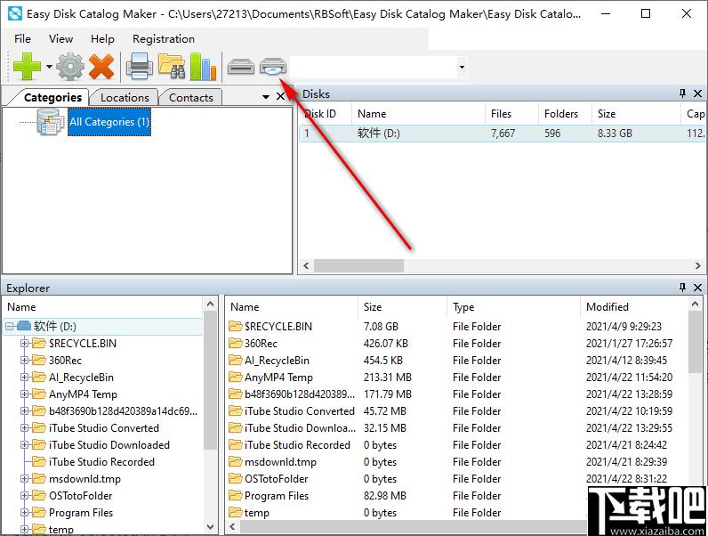This screenshot has width=708, height=536.
Task: Switch to the Categories tab
Action: pos(52,97)
